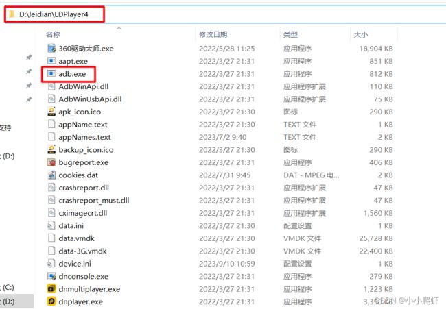Click the adb.exe application icon
This screenshot has height=309, width=446.
51,73
